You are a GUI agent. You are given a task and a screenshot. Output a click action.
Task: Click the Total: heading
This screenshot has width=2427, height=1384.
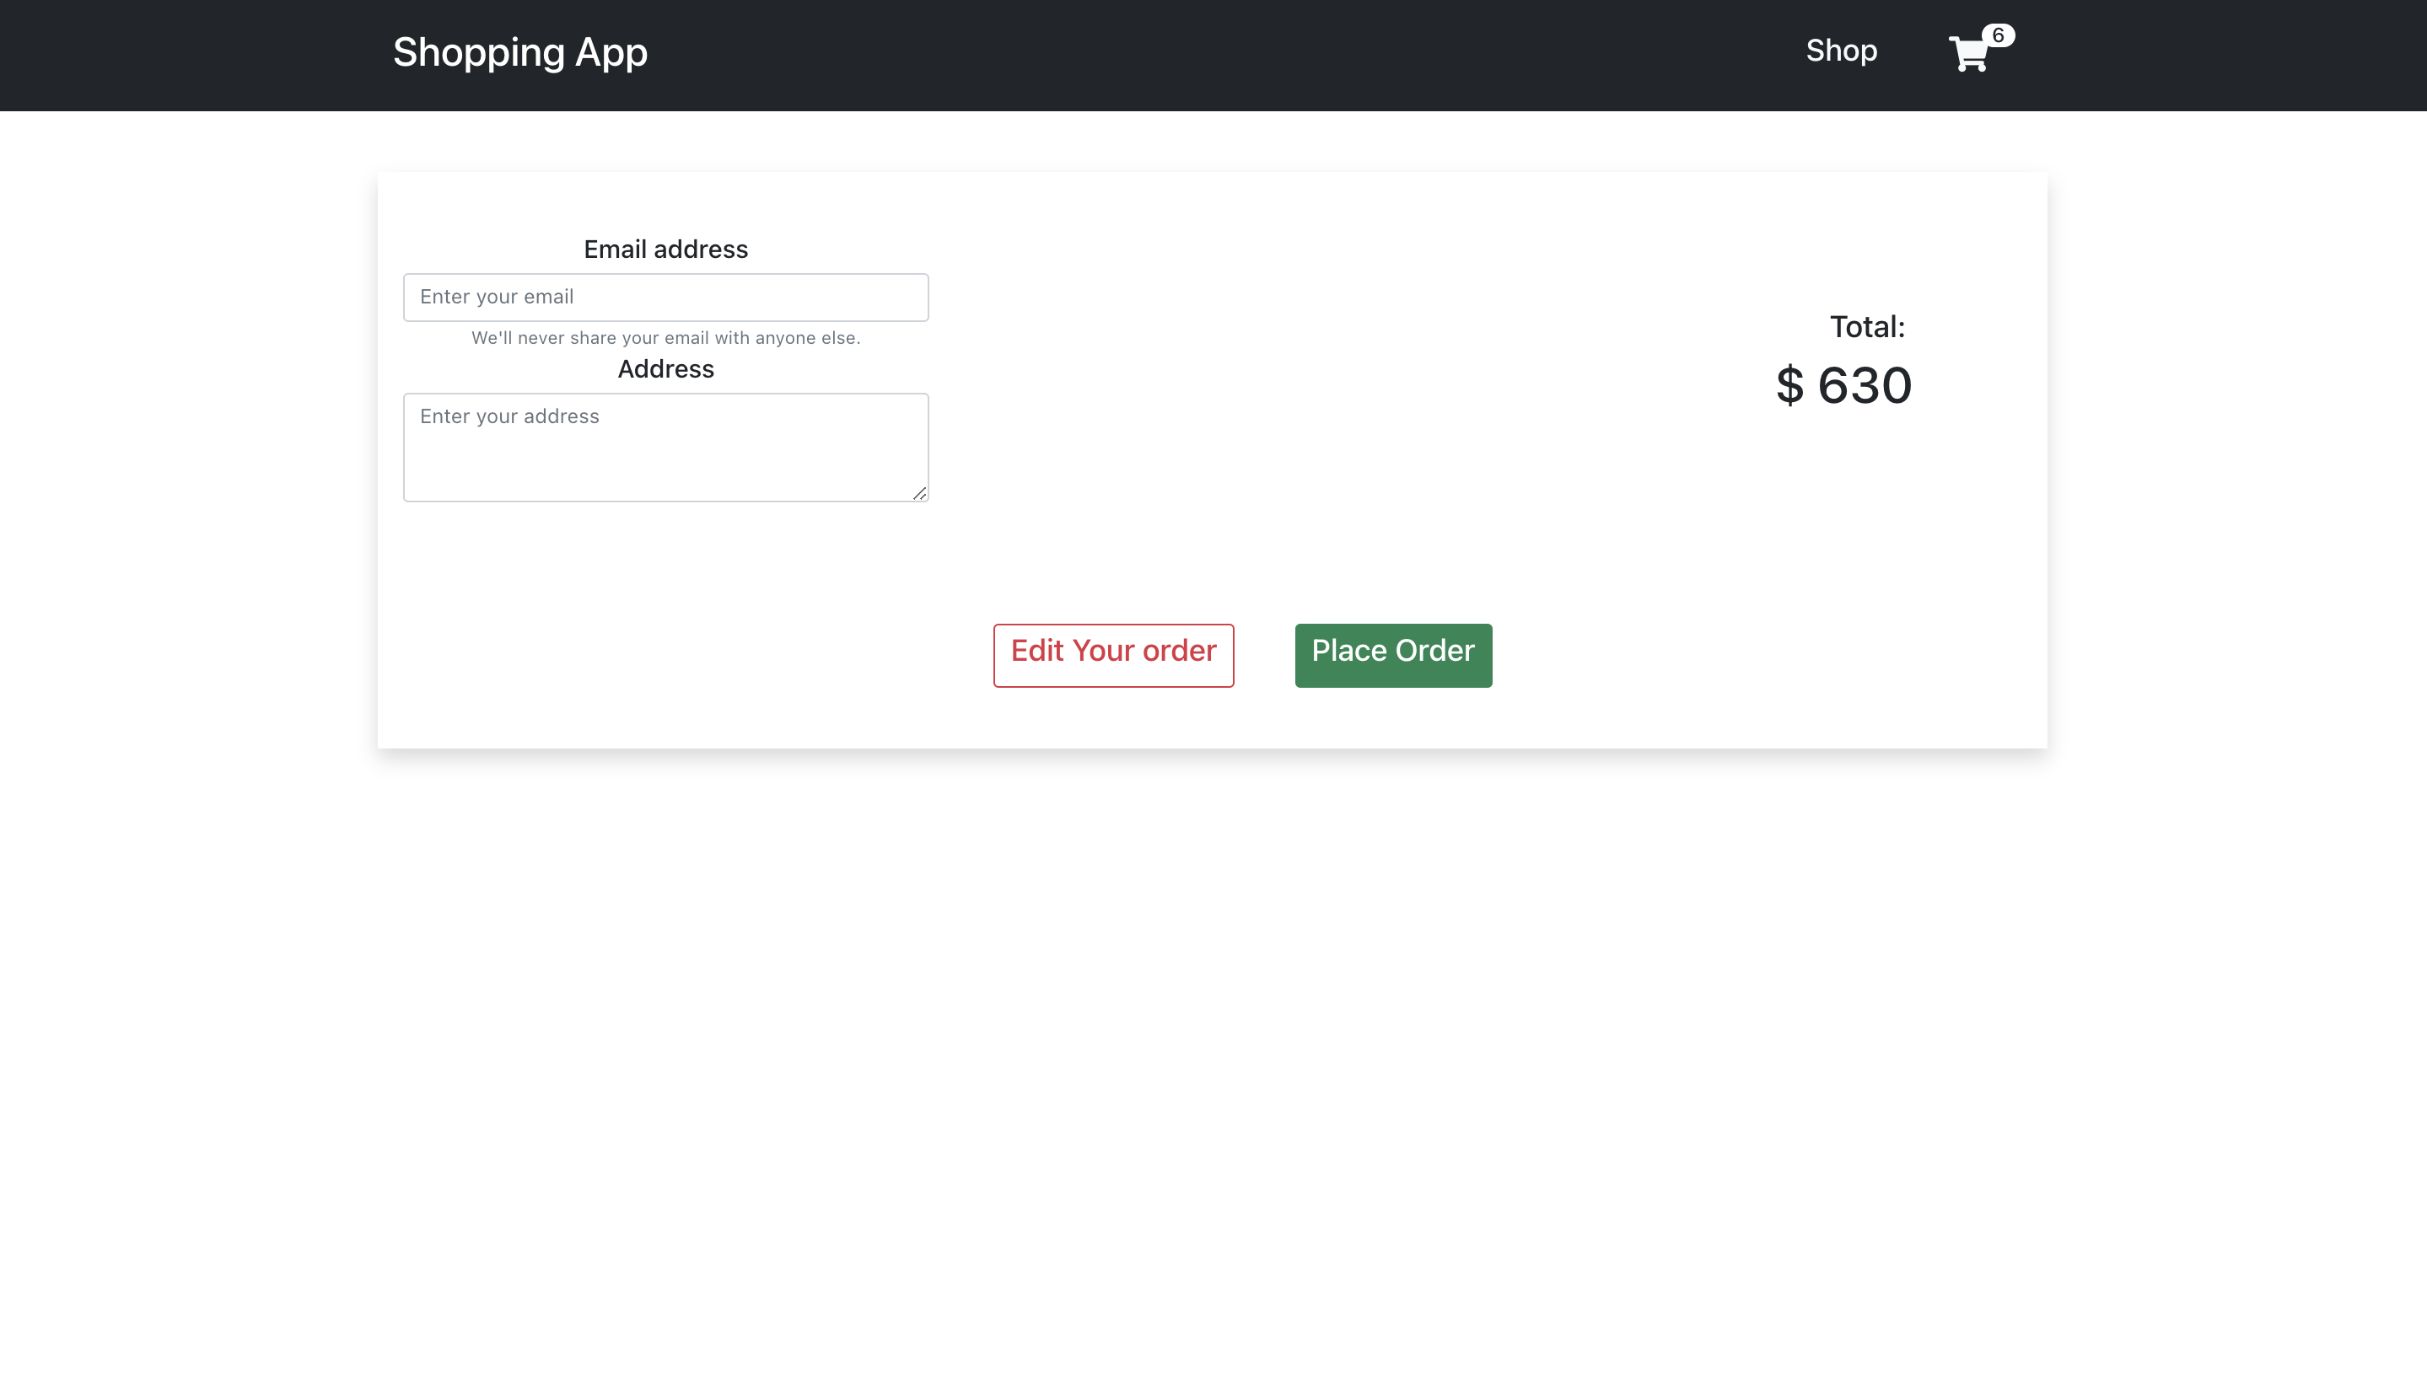(1869, 325)
